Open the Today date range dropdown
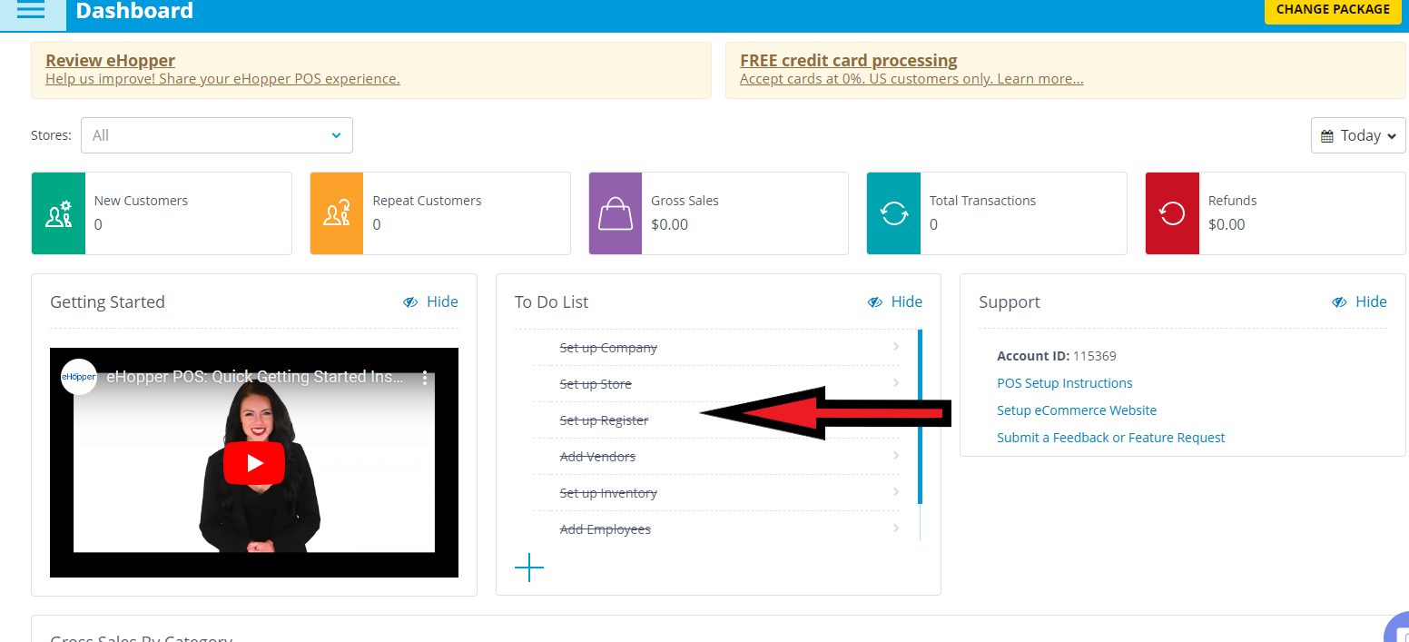The height and width of the screenshot is (642, 1409). point(1358,135)
